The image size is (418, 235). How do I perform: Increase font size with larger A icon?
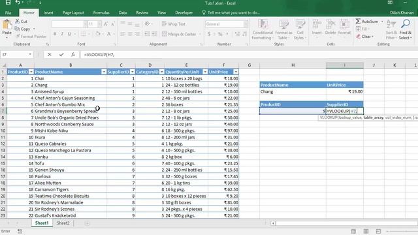(x=106, y=24)
